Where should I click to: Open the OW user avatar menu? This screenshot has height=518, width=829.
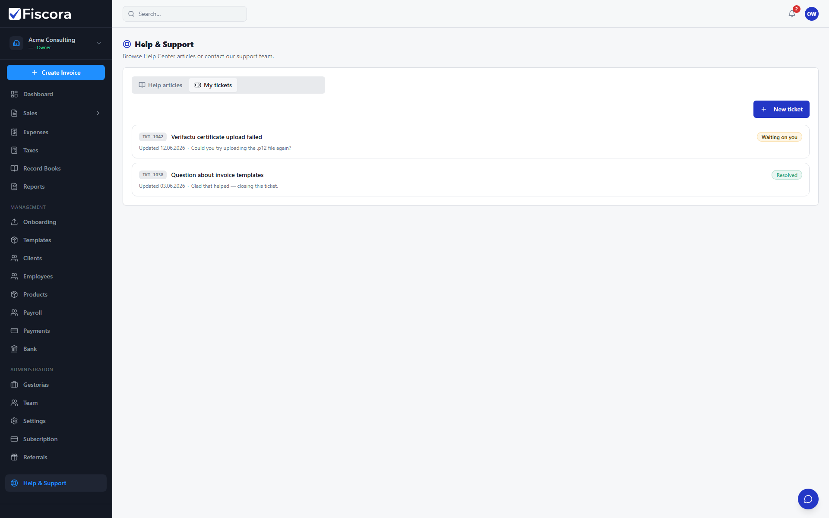(x=812, y=14)
